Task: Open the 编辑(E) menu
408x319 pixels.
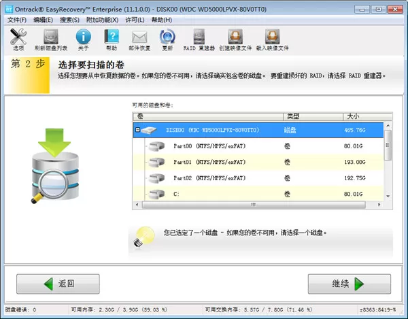Action: coord(44,20)
